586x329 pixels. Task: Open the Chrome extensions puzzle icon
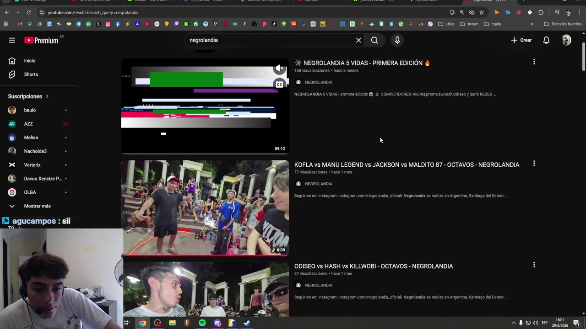tap(541, 12)
